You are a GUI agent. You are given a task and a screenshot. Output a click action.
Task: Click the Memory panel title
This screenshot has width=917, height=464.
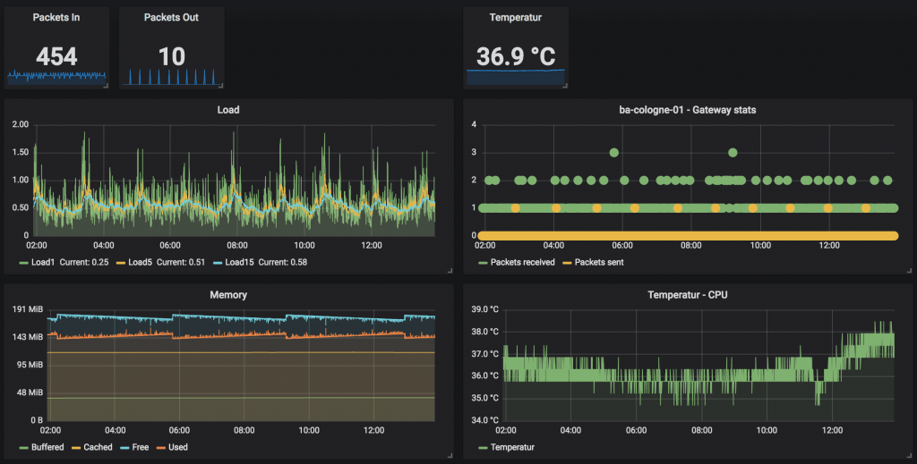click(x=228, y=294)
